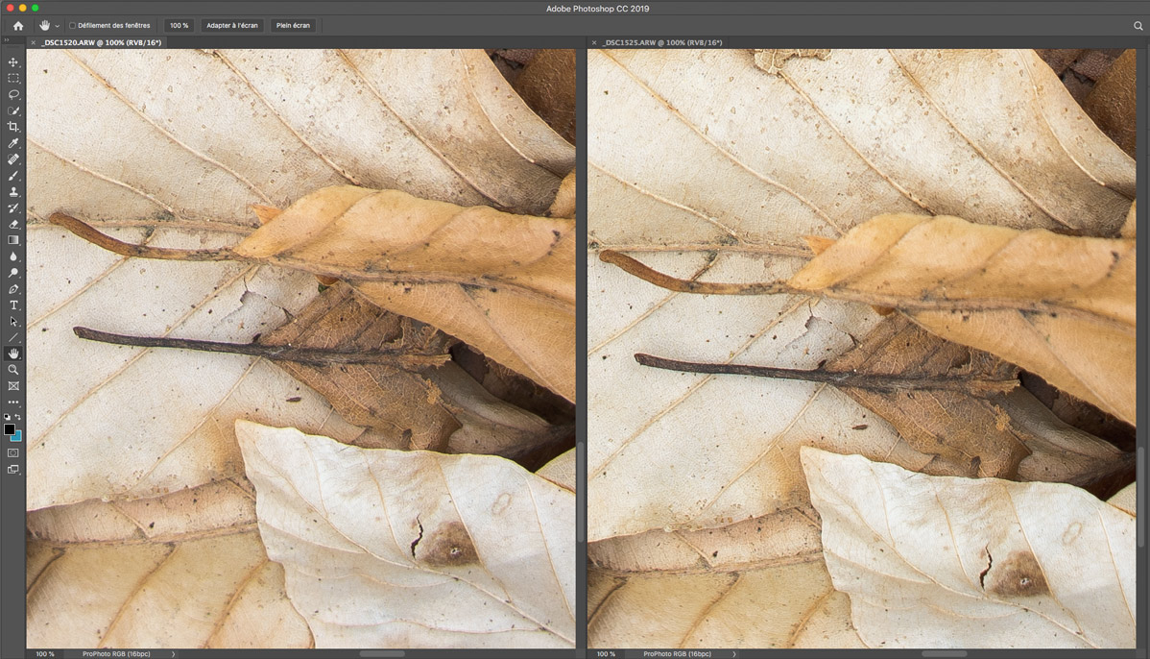Screen dimensions: 1150x659
Task: Enable Défilement des fenêtres checkbox
Action: click(x=72, y=26)
